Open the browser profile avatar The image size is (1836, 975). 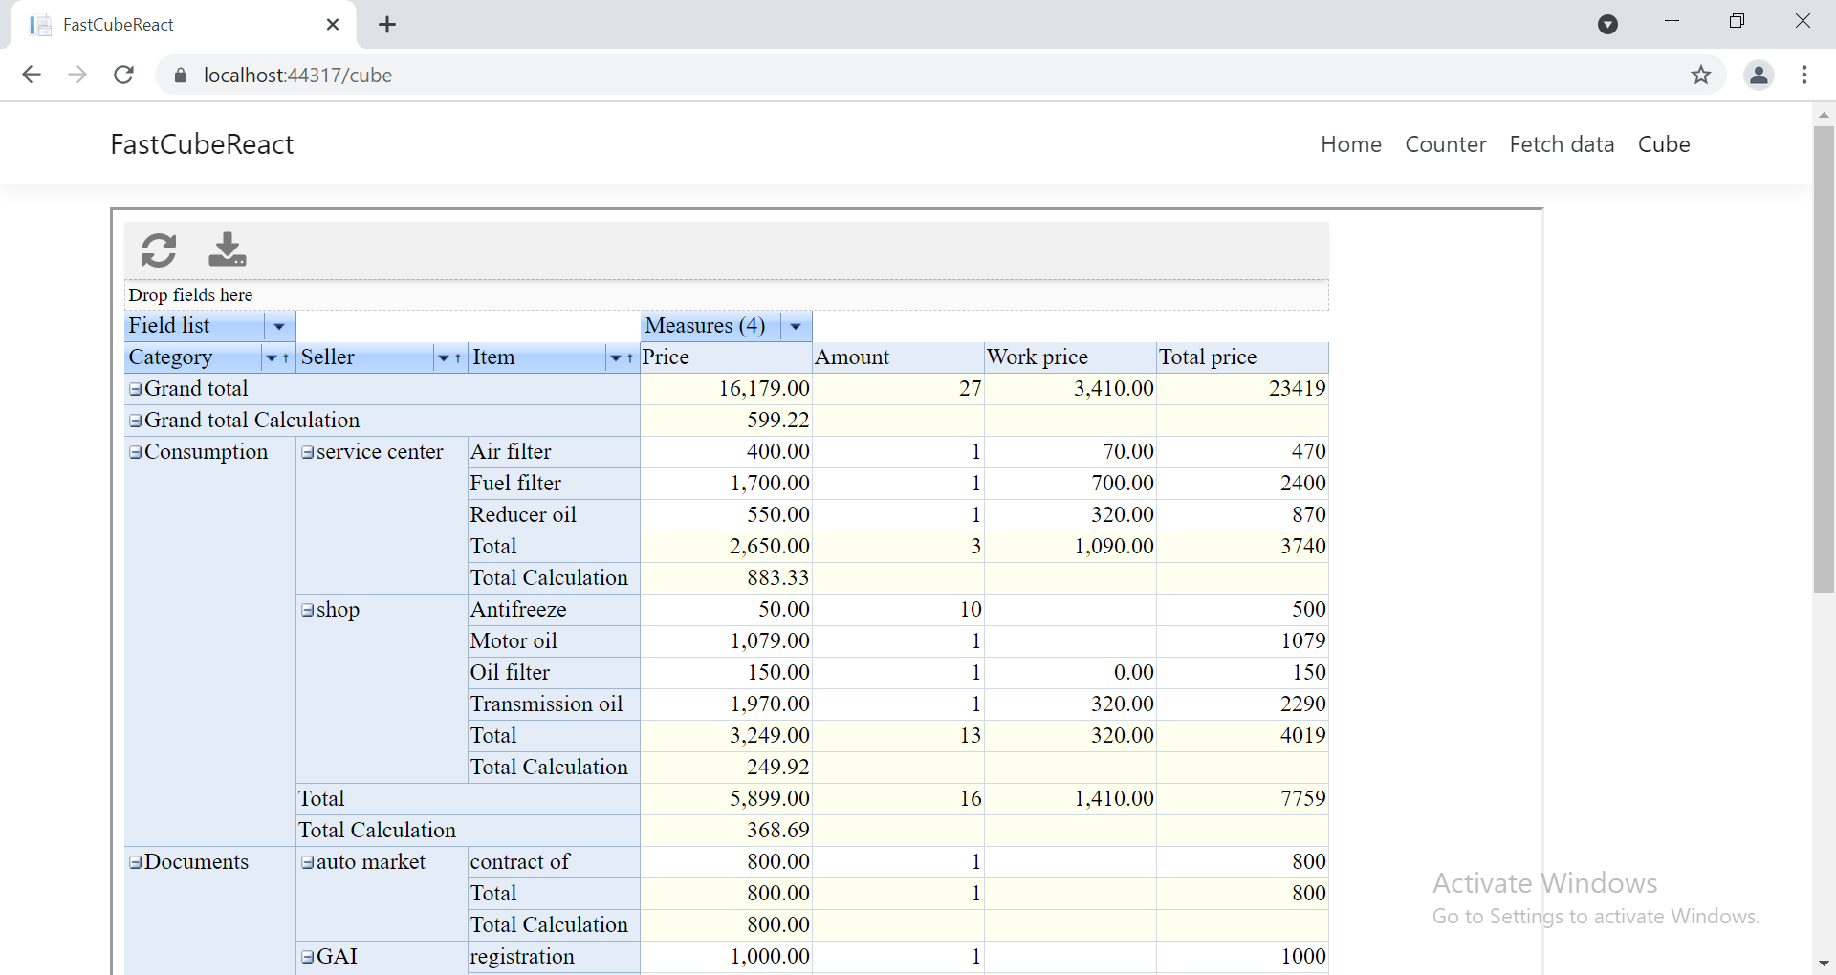1759,75
